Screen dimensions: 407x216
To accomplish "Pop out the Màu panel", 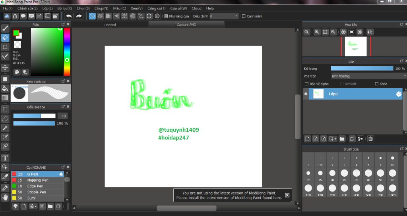I will point(63,24).
